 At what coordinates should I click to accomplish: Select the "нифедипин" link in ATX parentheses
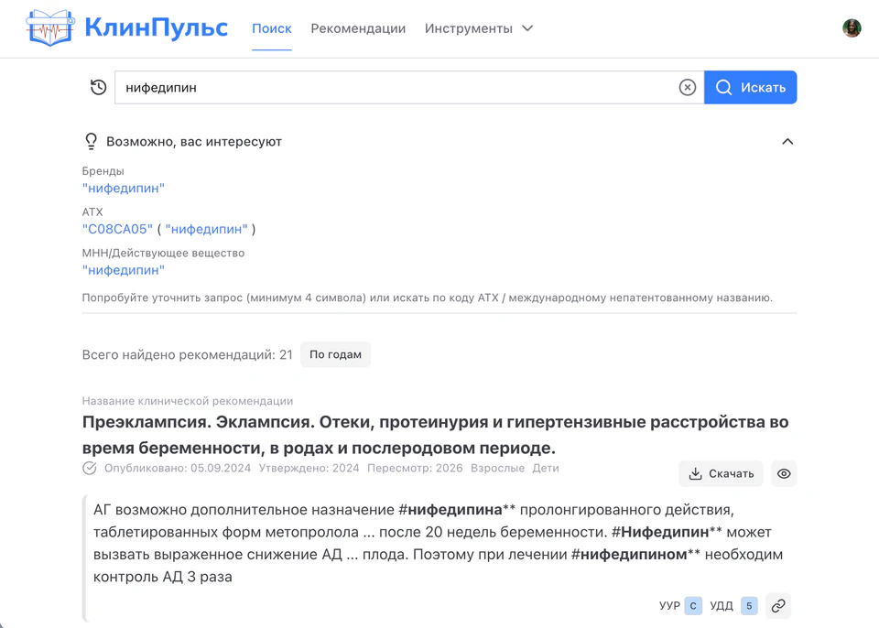click(x=206, y=230)
